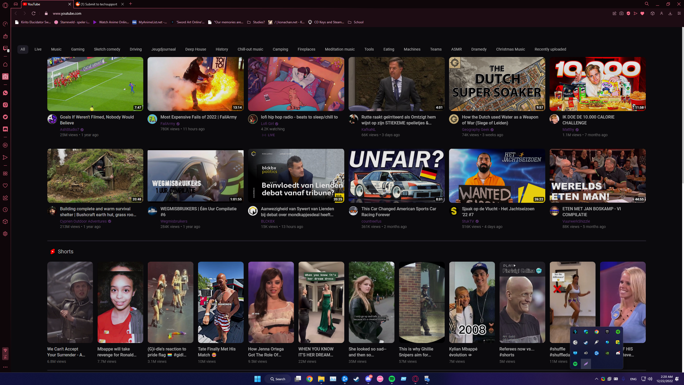Image resolution: width=684 pixels, height=385 pixels.
Task: Open Geography Geek channel link
Action: tap(475, 129)
